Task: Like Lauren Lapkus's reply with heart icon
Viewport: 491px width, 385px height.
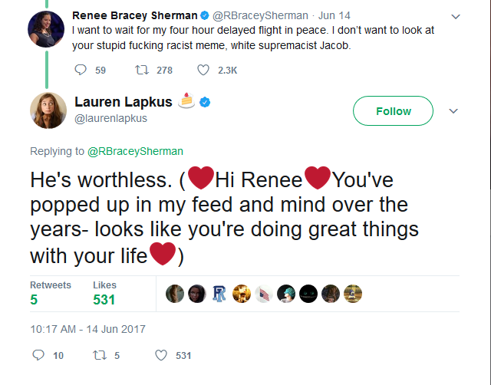Action: pos(161,355)
